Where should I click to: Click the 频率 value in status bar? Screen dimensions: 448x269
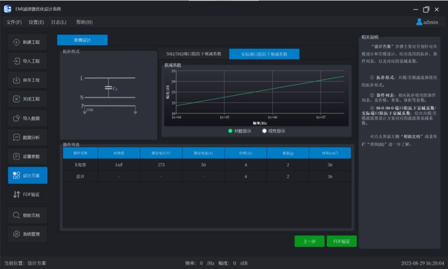(201, 263)
